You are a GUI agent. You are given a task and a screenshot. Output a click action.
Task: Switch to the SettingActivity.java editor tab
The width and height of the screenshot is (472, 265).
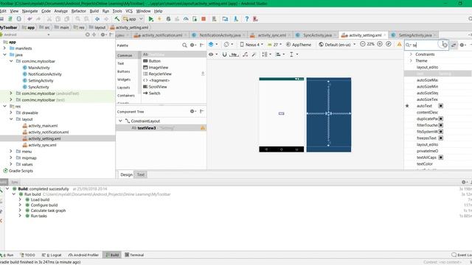click(413, 35)
